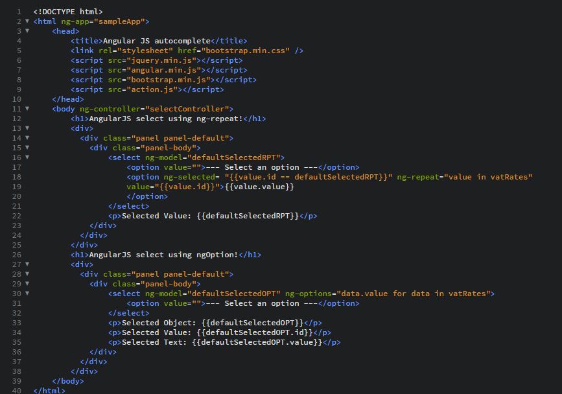Click the closing </select> tag on line 32

129,313
